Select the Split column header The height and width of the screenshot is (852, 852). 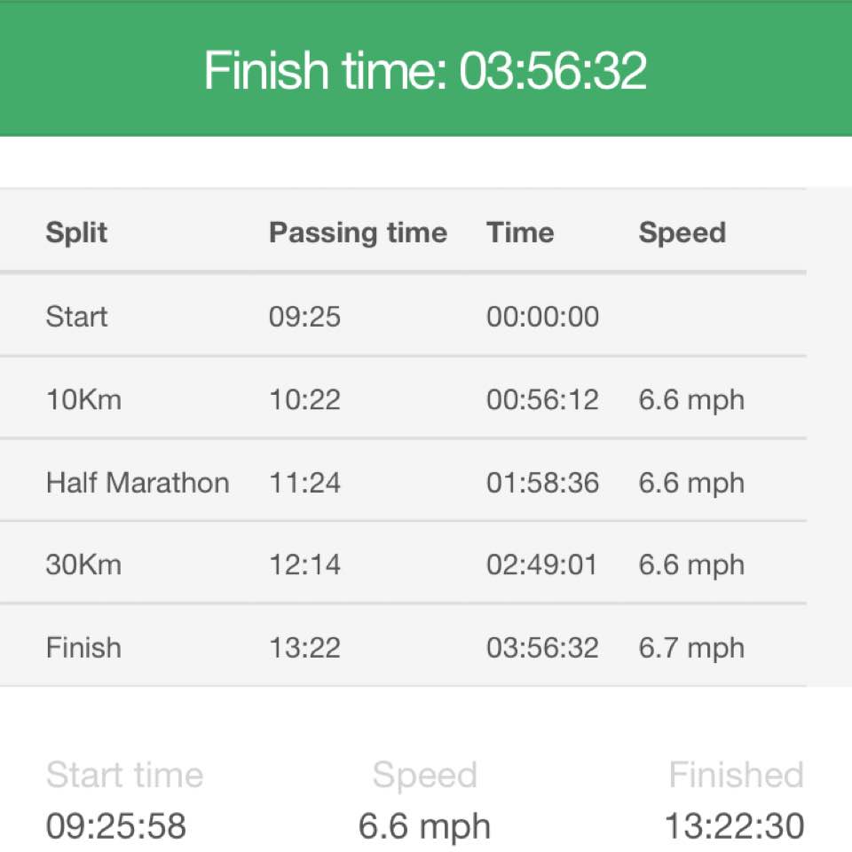[76, 233]
